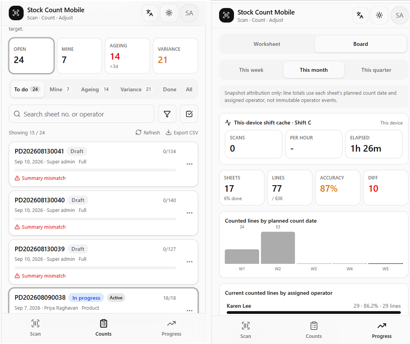Viewport: 410px width, 344px height.
Task: Switch the view to Worksheet
Action: 267,44
